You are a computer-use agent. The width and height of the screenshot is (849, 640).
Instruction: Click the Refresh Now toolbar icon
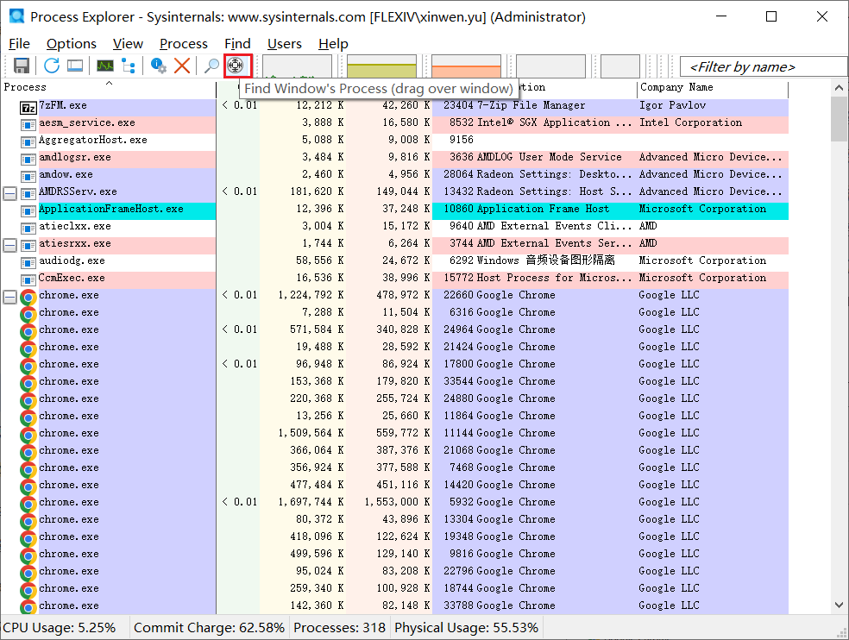tap(52, 66)
